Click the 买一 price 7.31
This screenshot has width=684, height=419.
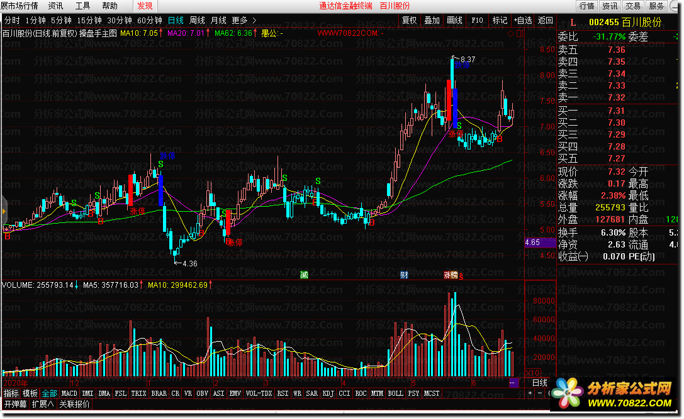617,111
